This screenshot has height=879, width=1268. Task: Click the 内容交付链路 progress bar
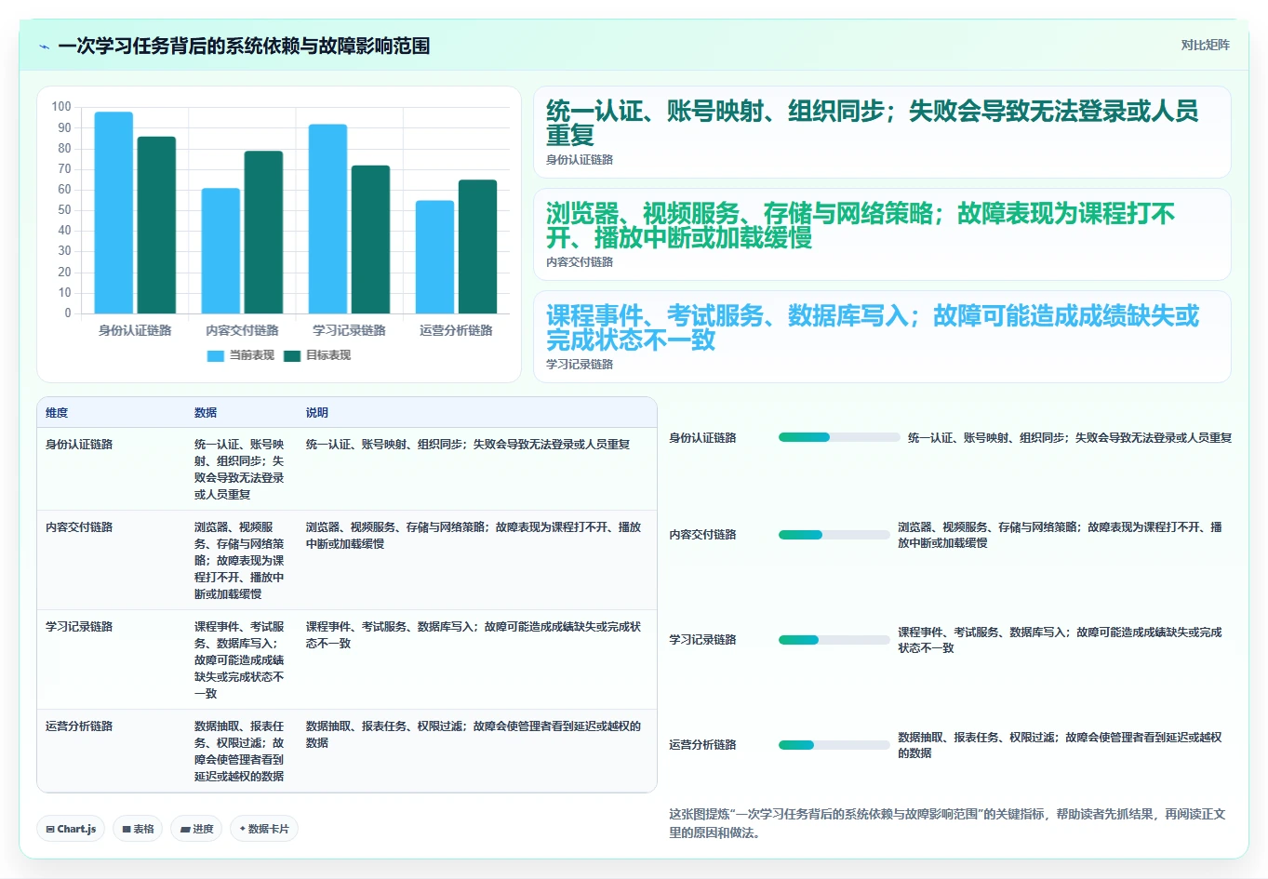(834, 535)
